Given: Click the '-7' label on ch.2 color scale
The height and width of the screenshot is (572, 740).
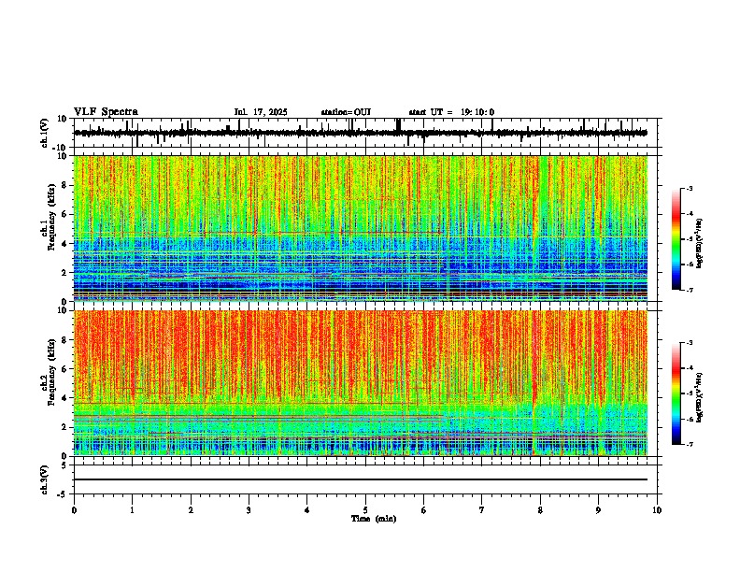Looking at the screenshot, I should tap(690, 445).
